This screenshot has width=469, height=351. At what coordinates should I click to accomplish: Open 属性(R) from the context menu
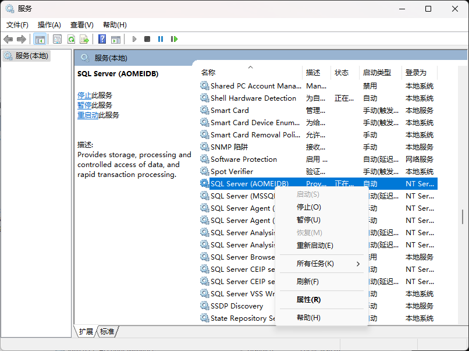308,300
